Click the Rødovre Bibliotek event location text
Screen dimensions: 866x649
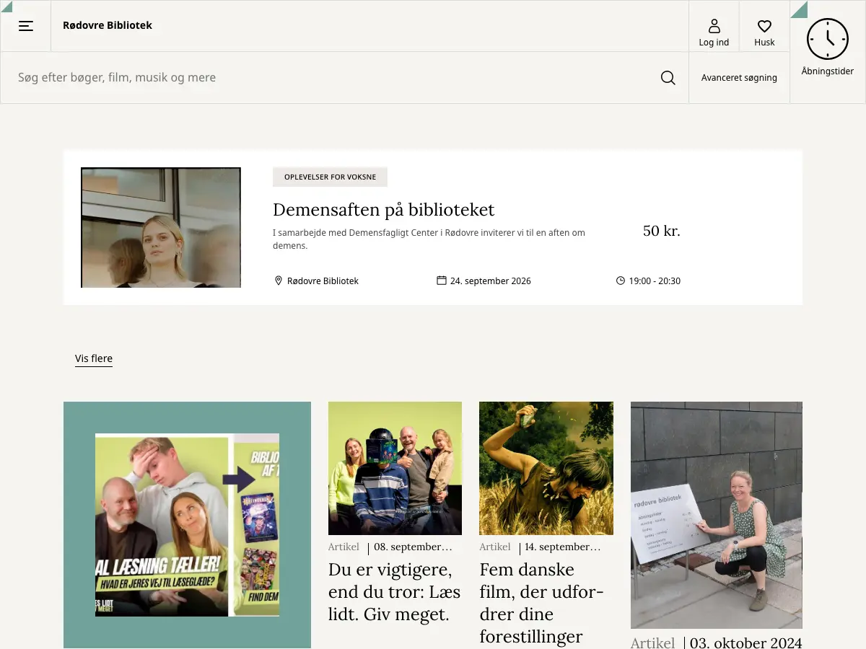coord(323,281)
